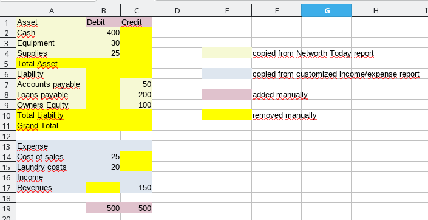Click the debit total 500 cell
The width and height of the screenshot is (428, 220).
[103, 208]
